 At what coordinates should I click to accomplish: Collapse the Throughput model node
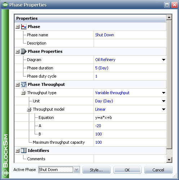pos(29,109)
